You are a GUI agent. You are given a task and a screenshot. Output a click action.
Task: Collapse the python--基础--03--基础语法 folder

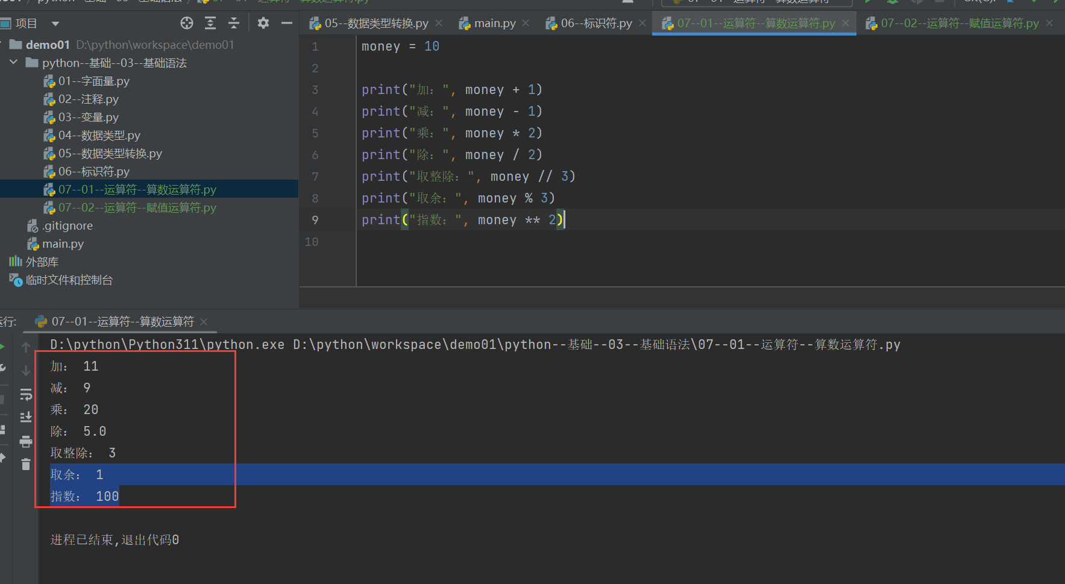(13, 62)
